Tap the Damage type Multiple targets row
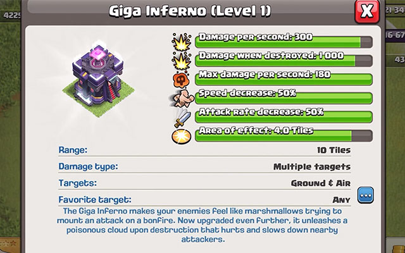405x253 pixels. click(204, 166)
